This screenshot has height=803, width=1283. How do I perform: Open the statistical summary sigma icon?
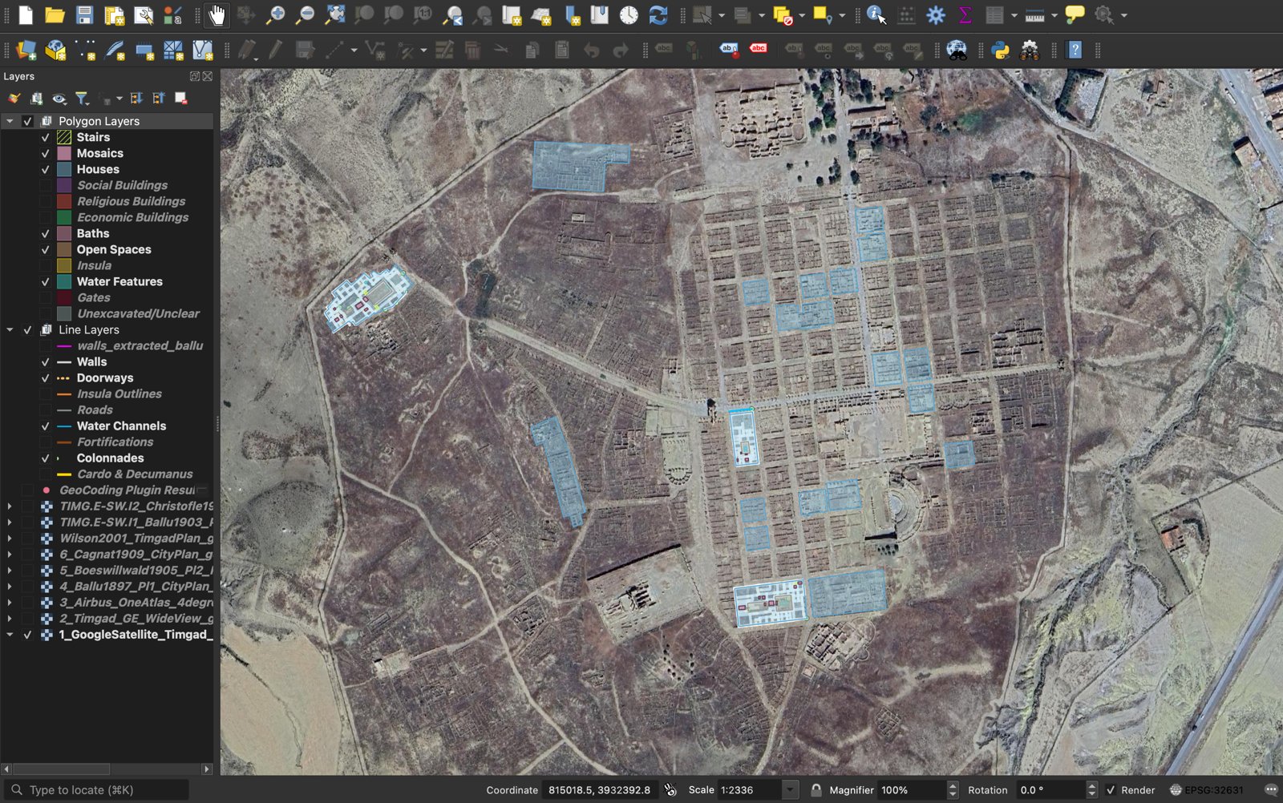[x=965, y=15]
